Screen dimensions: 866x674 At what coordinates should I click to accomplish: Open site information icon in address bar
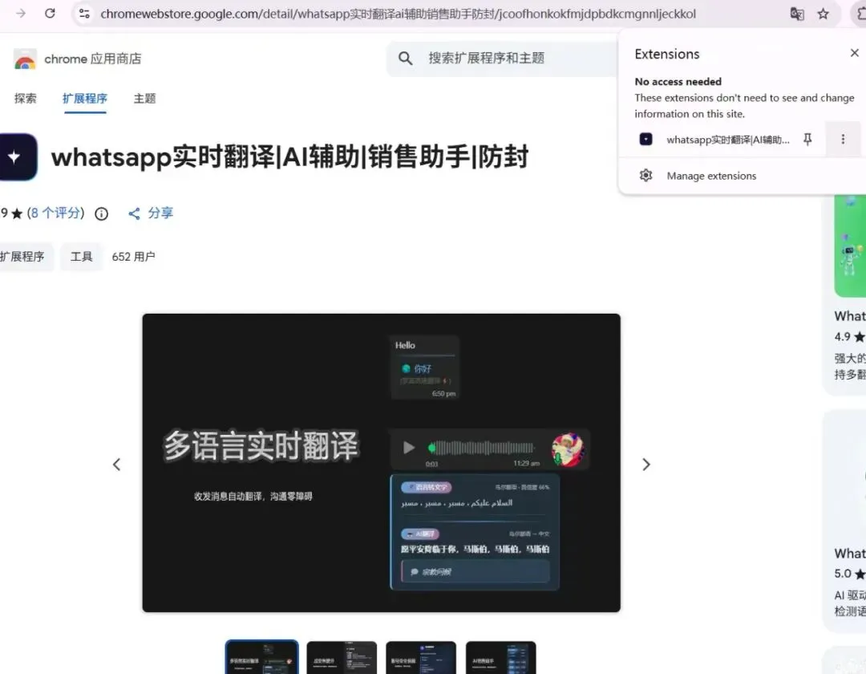tap(84, 14)
